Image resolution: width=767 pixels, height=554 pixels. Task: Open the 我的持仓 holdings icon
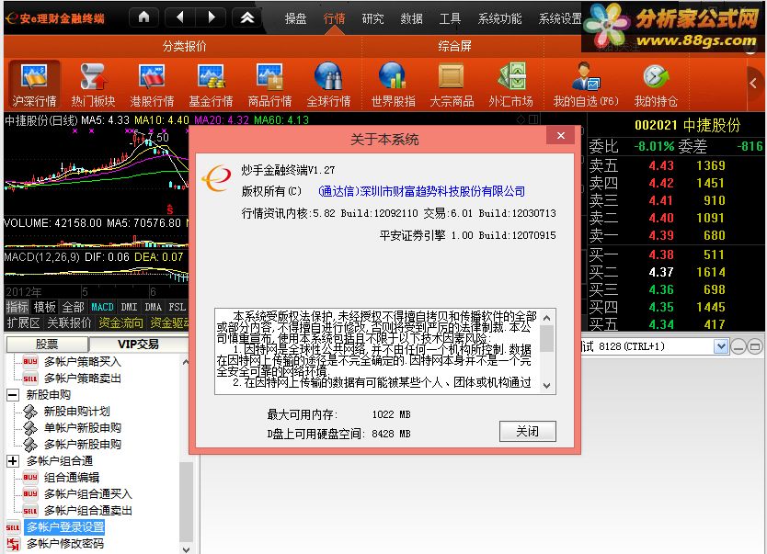[x=656, y=84]
